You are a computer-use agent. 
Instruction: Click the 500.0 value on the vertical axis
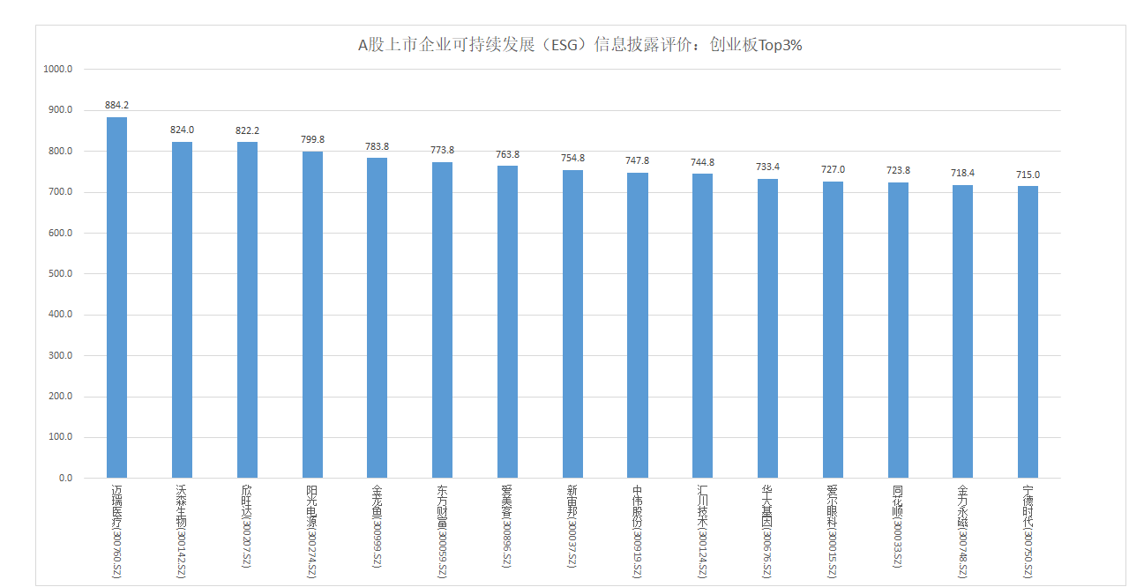click(60, 274)
